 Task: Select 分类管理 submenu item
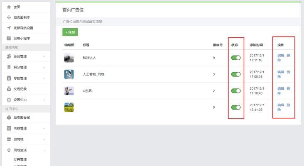[x=20, y=159]
